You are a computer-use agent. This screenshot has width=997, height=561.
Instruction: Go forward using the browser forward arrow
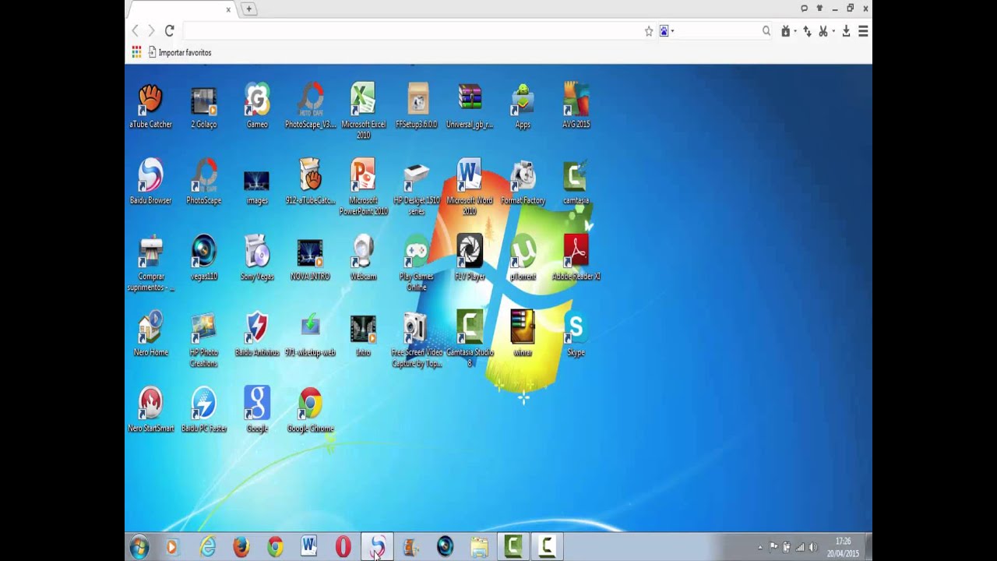tap(151, 31)
